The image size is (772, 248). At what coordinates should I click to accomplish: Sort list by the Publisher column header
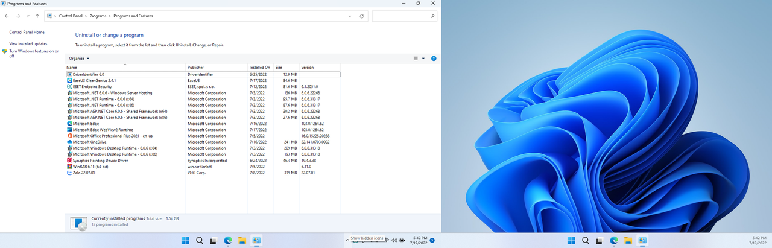point(217,67)
